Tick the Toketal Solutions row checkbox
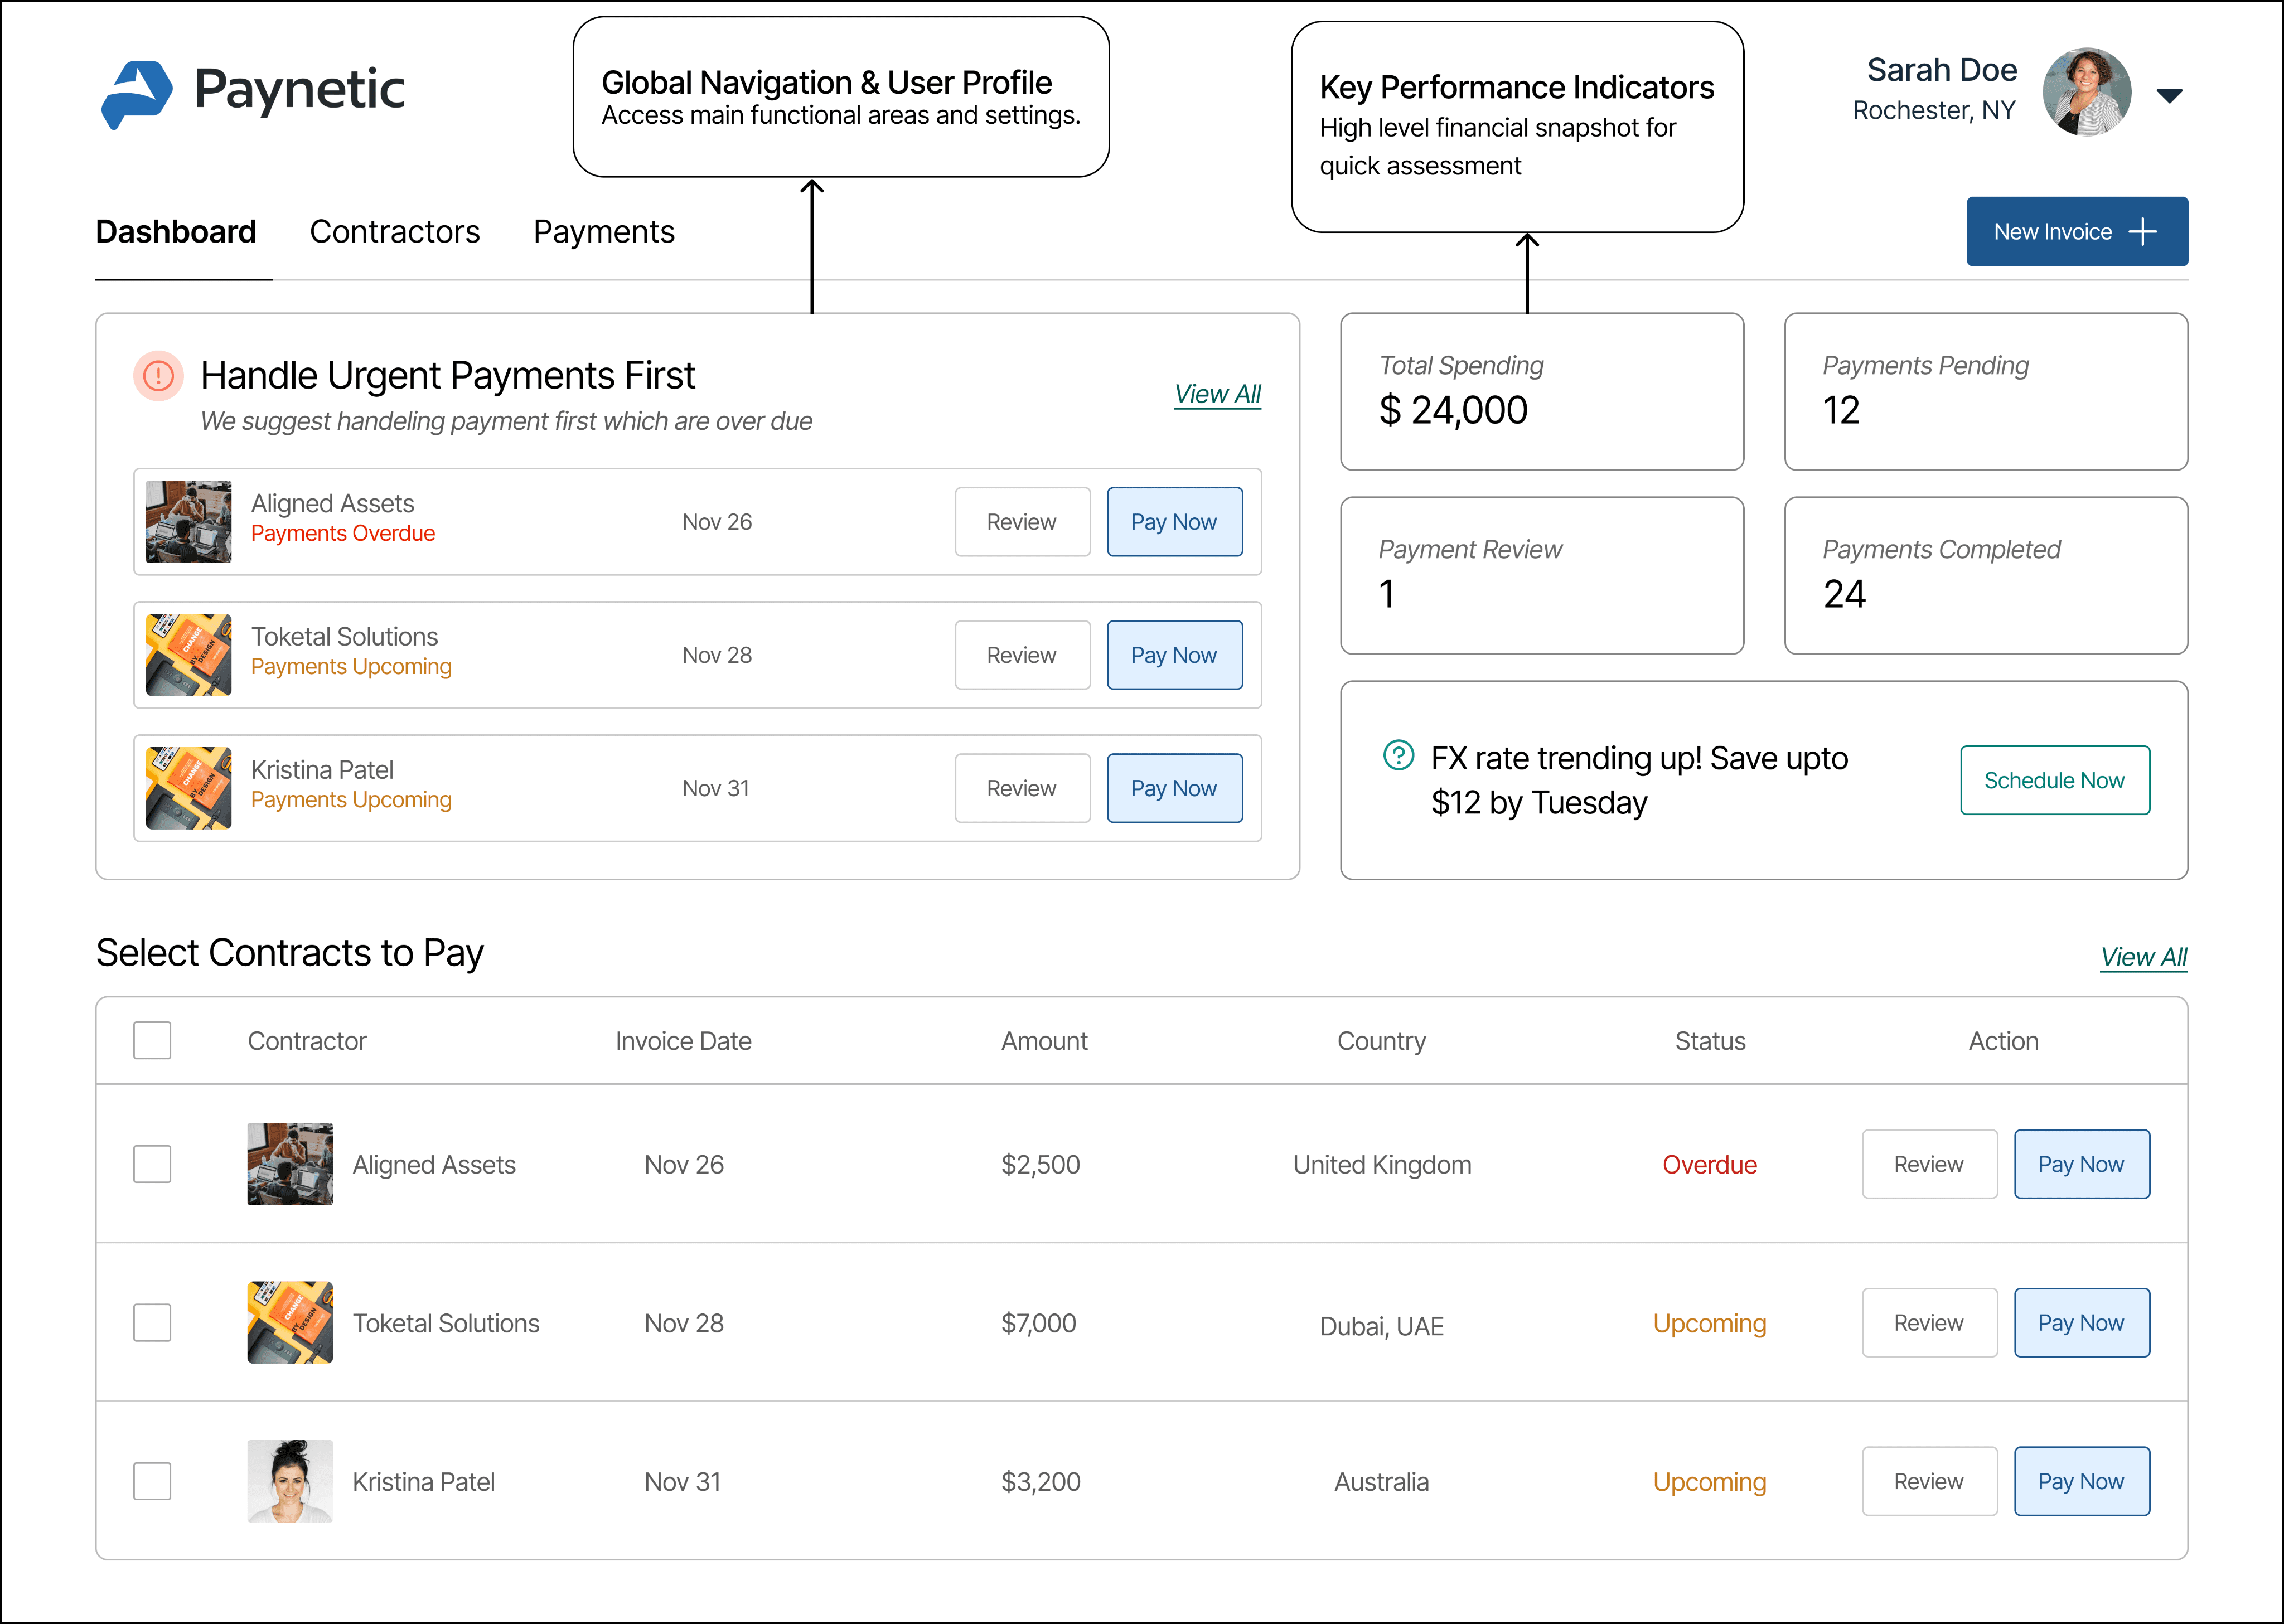2284x1624 pixels. 152,1322
